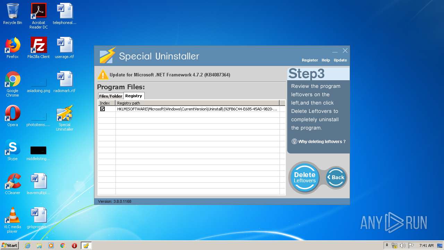Click the yellow warning triangle icon

[103, 75]
